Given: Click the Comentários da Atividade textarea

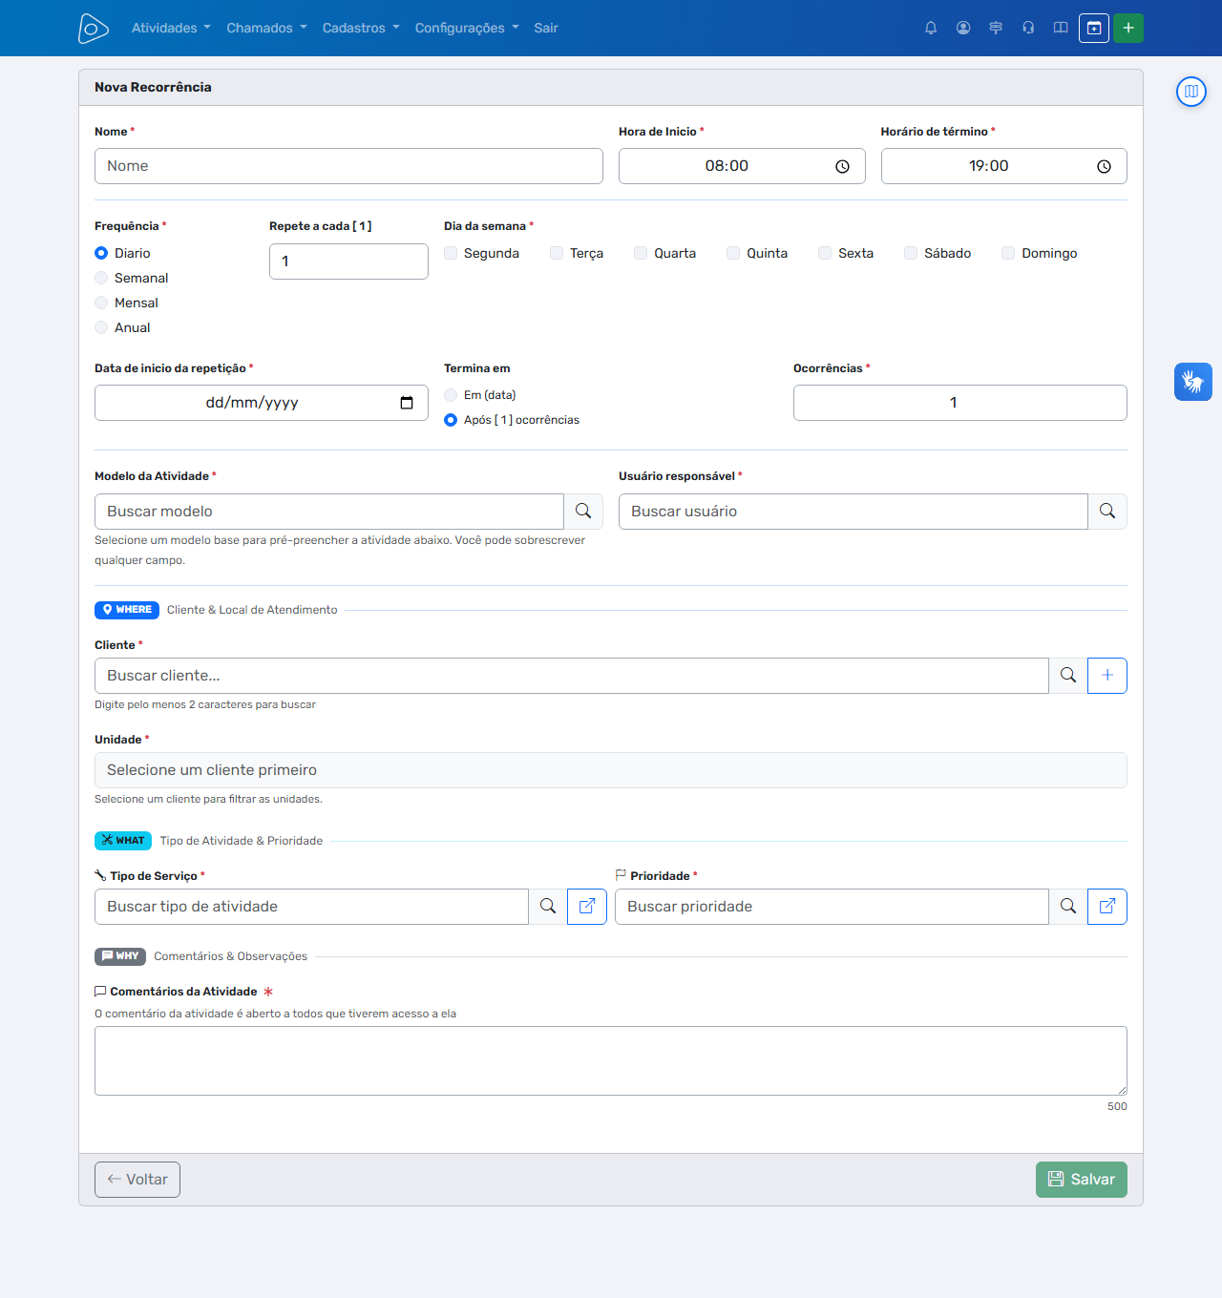Looking at the screenshot, I should pos(611,1061).
